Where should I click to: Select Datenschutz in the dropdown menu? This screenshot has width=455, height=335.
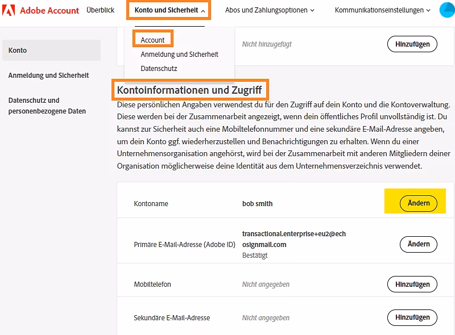coord(158,69)
